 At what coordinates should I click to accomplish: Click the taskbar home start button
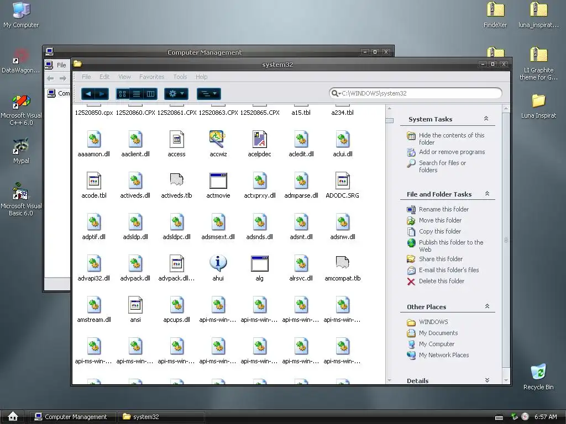[13, 417]
